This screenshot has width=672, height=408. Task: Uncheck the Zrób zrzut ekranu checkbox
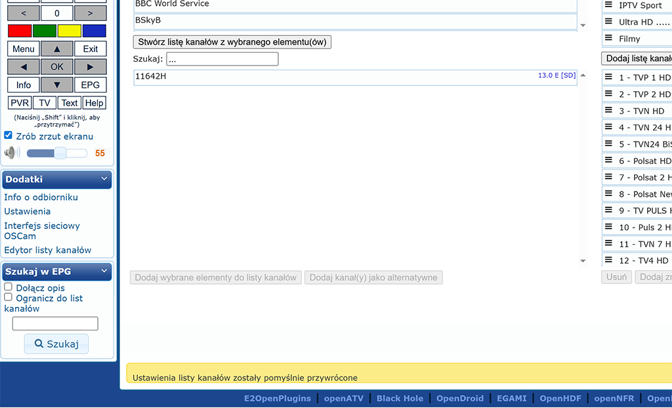[x=9, y=136]
